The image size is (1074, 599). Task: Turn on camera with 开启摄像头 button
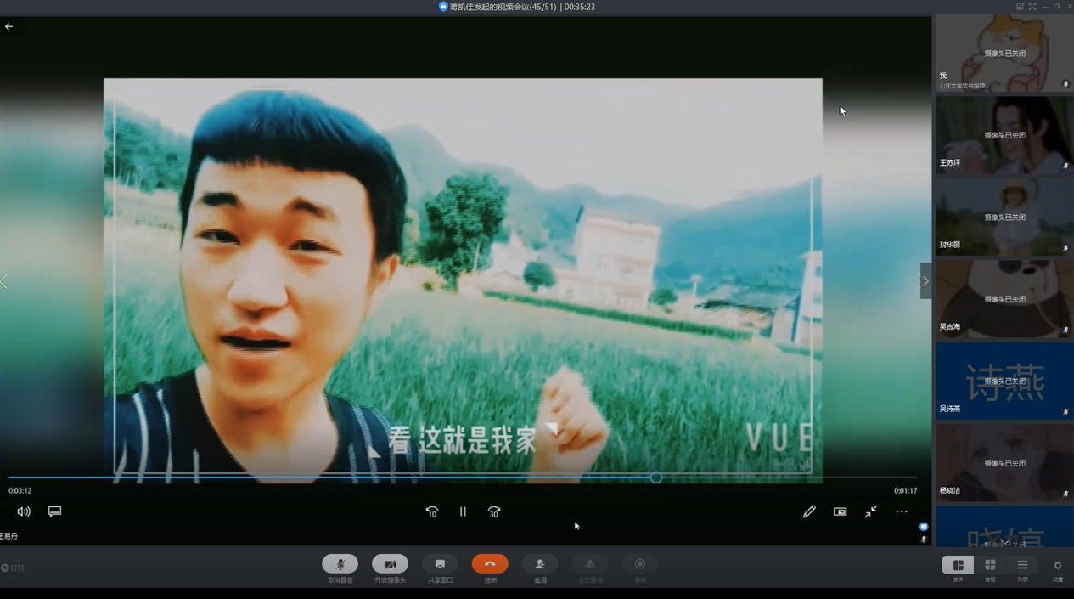tap(391, 564)
